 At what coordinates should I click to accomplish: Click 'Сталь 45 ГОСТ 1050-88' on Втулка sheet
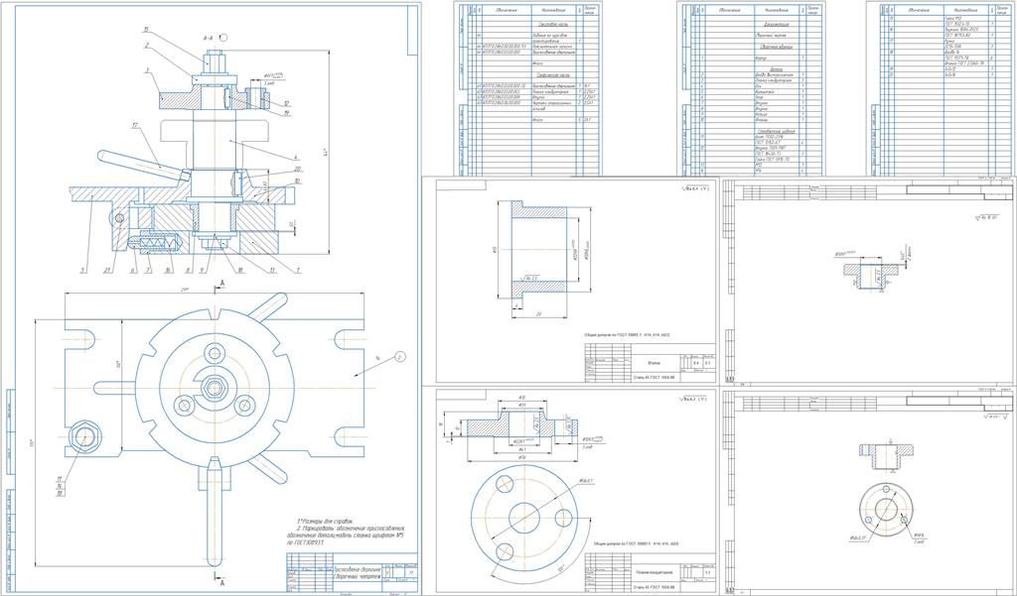[654, 377]
